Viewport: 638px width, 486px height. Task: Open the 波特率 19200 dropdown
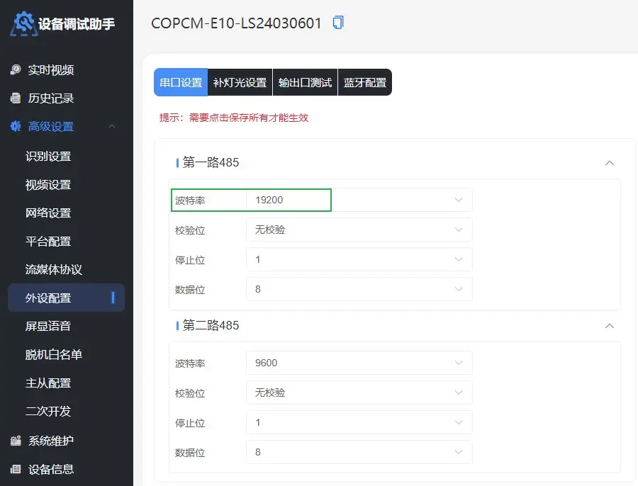click(458, 200)
